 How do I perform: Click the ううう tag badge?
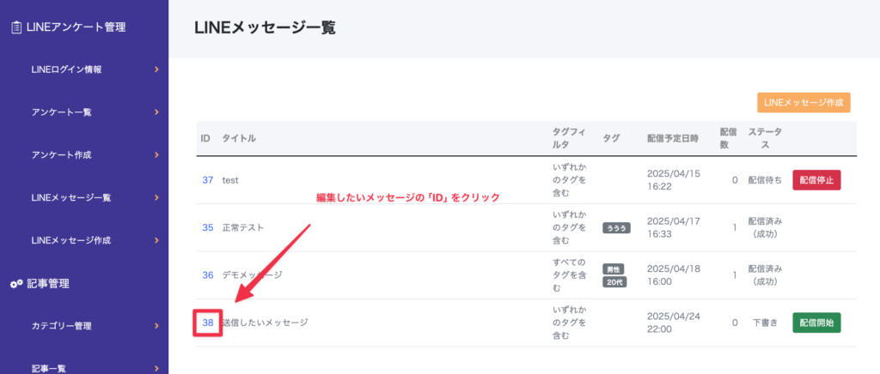[616, 228]
